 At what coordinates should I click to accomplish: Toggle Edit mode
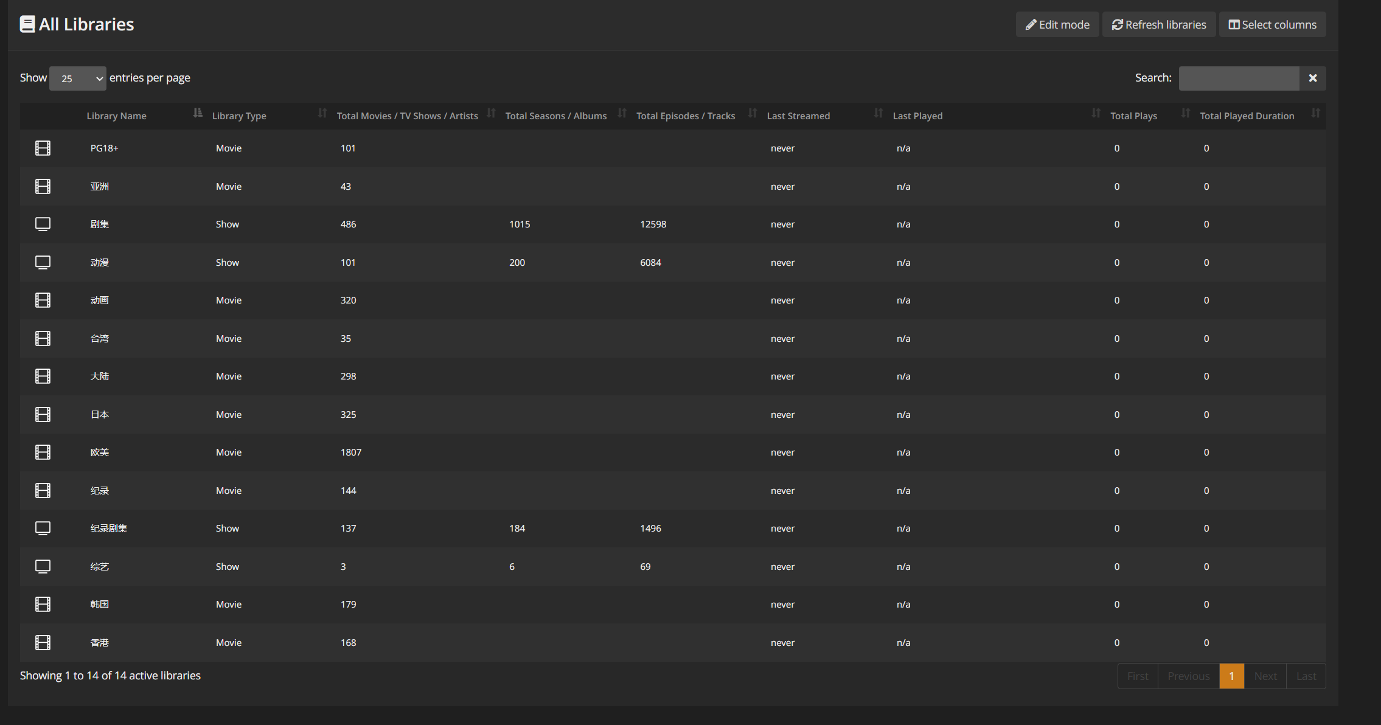tap(1057, 25)
